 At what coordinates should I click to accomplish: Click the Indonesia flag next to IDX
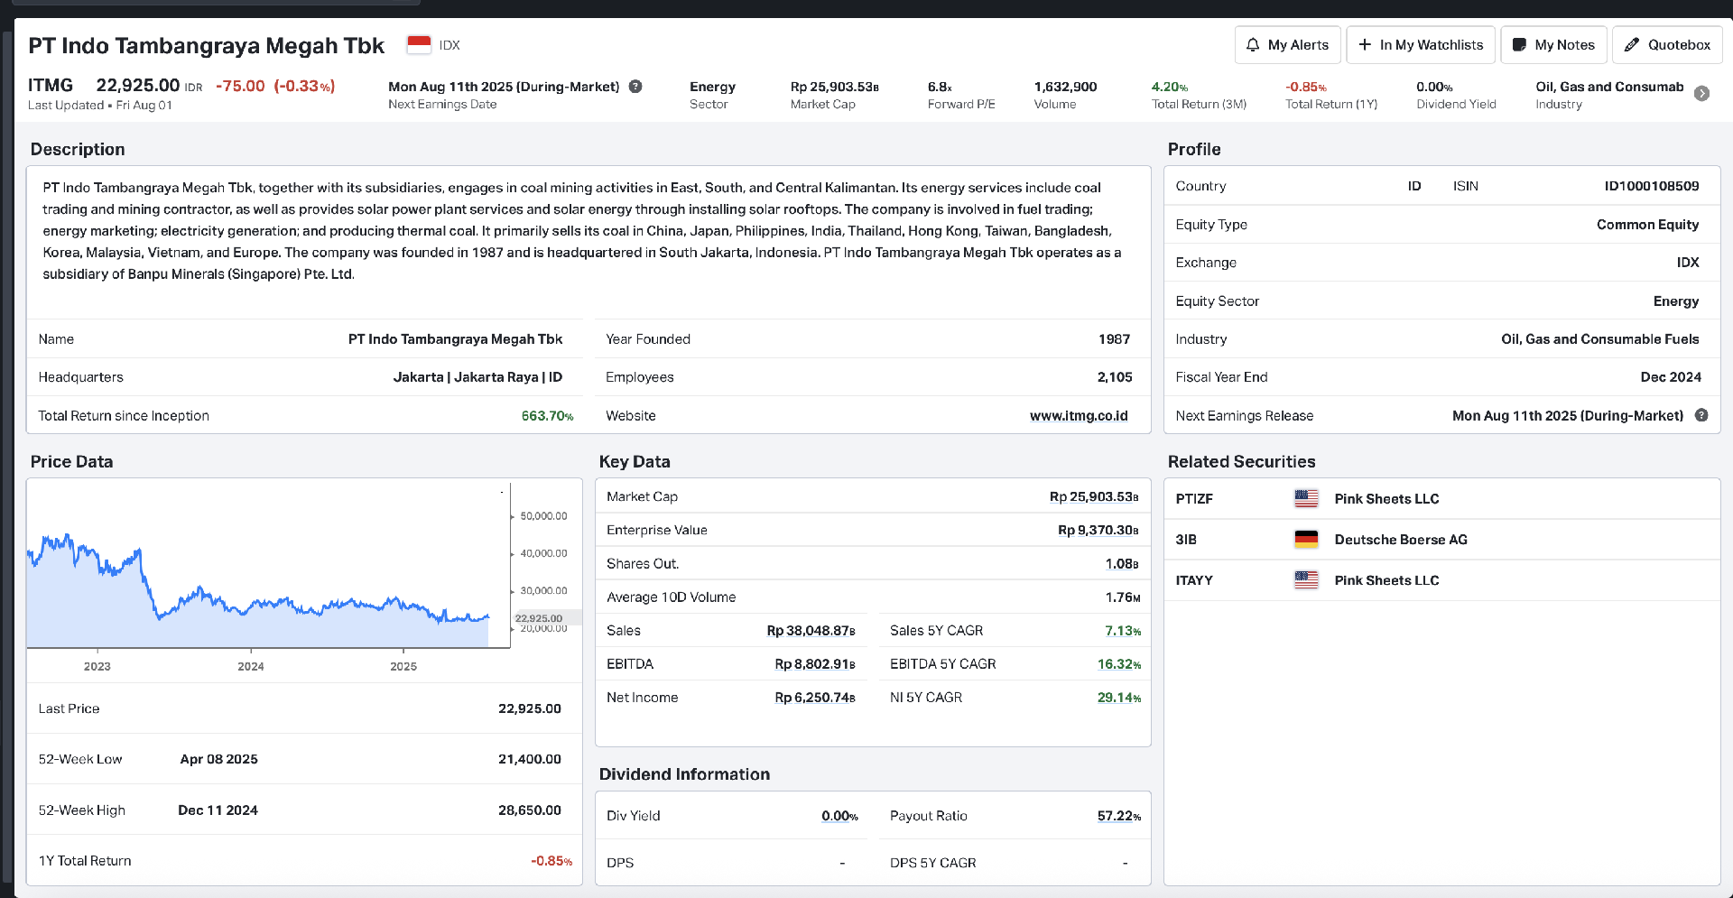pos(419,45)
